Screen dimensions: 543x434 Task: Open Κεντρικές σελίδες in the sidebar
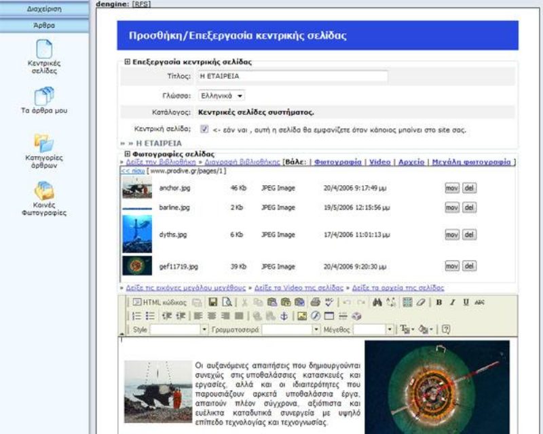(44, 57)
